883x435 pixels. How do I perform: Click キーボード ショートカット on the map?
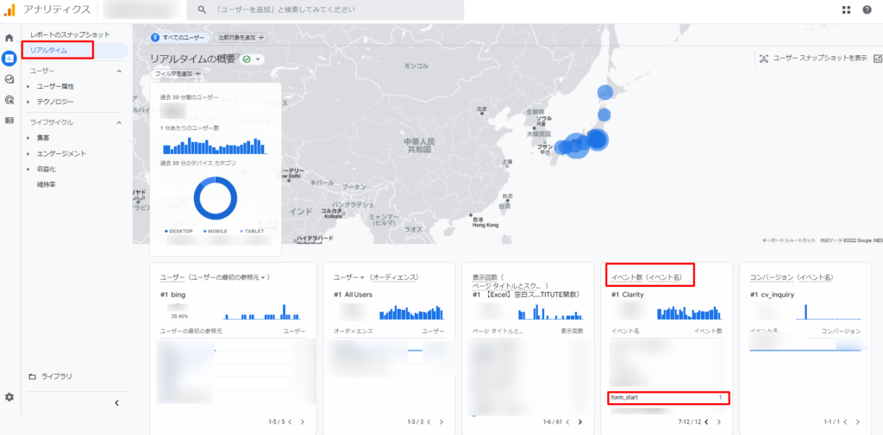click(x=788, y=240)
